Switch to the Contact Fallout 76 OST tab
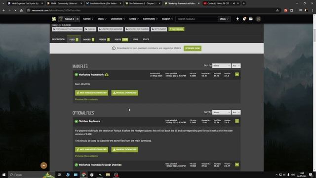 (221, 3)
